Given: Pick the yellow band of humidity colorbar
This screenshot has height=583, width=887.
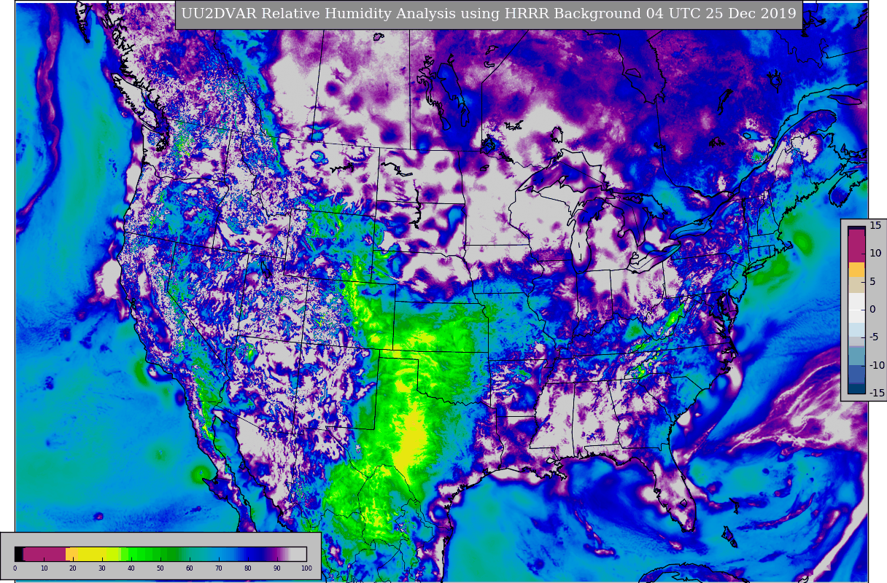Looking at the screenshot, I should [x=91, y=554].
